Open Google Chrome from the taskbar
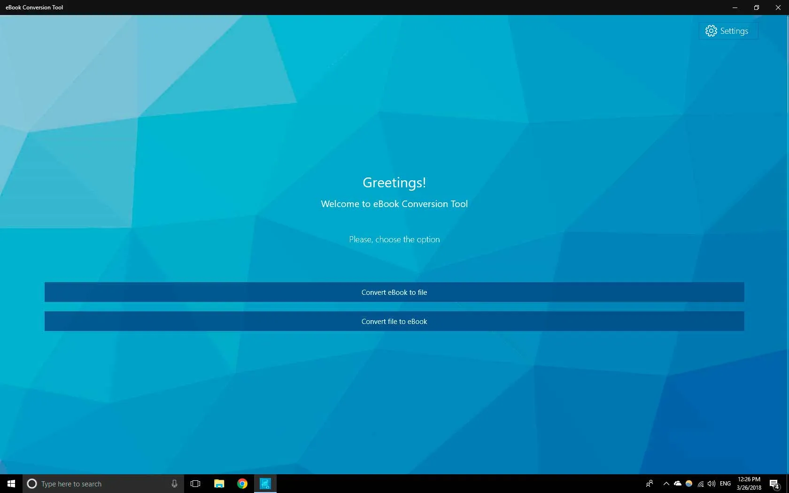The height and width of the screenshot is (493, 789). tap(242, 484)
